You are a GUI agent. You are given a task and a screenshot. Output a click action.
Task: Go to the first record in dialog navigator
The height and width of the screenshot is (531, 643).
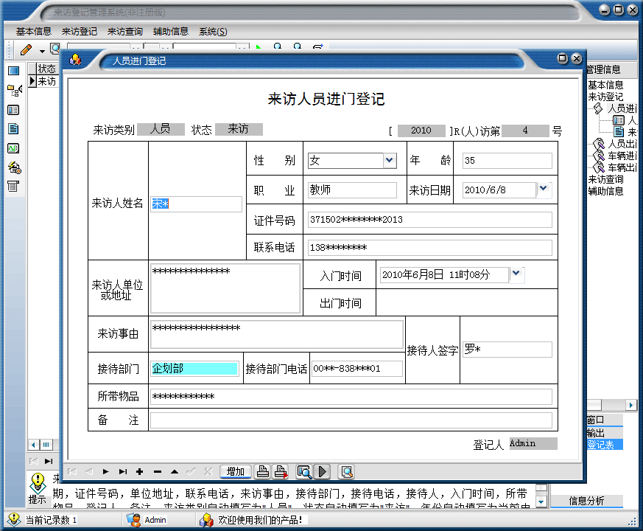coord(72,471)
